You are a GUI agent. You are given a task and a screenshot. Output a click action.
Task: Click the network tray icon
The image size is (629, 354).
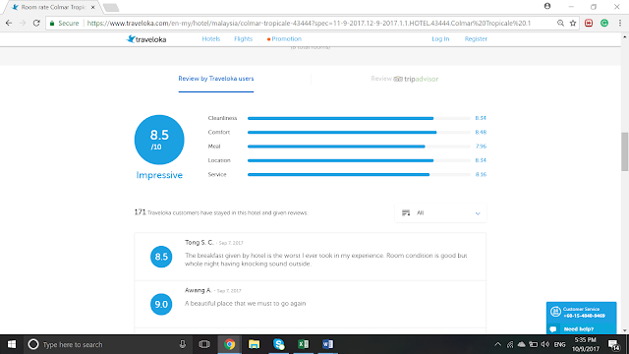(x=510, y=344)
